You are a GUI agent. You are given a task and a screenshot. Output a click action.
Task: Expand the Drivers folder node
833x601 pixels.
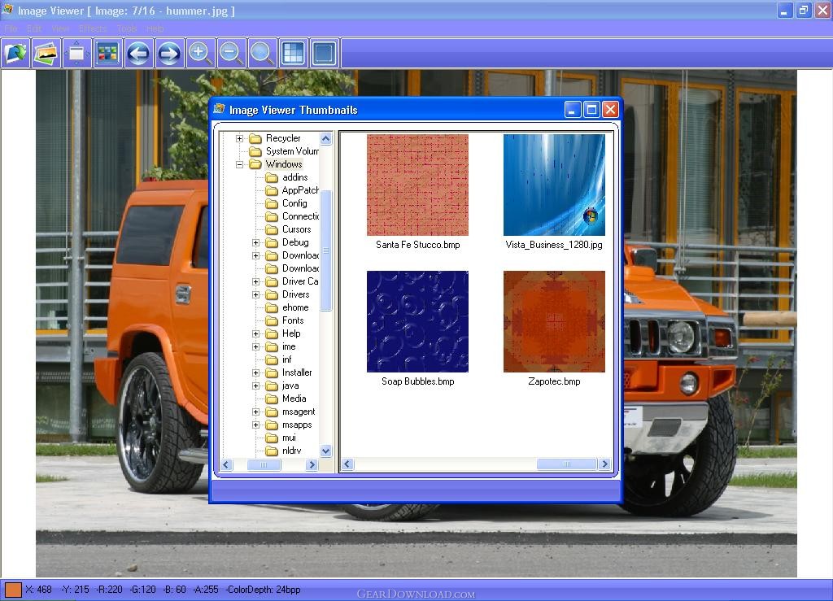click(255, 294)
